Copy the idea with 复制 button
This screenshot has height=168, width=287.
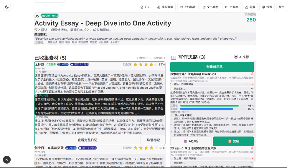coord(233,141)
